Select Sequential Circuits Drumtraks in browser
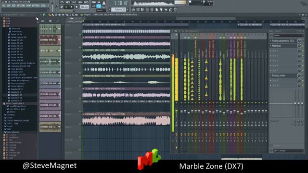Viewport: 308px width, 173px height. tap(23, 63)
